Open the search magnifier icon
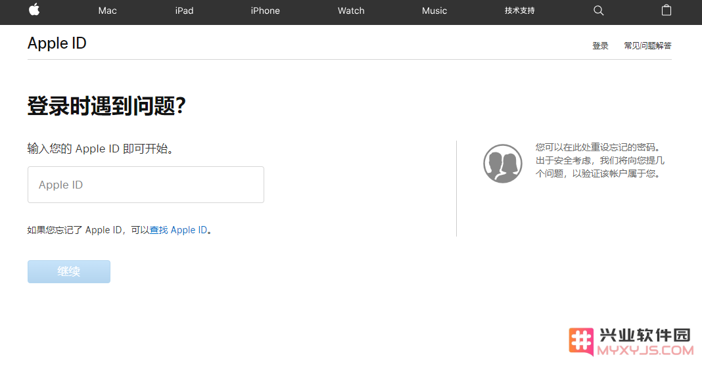This screenshot has height=366, width=702. [599, 11]
